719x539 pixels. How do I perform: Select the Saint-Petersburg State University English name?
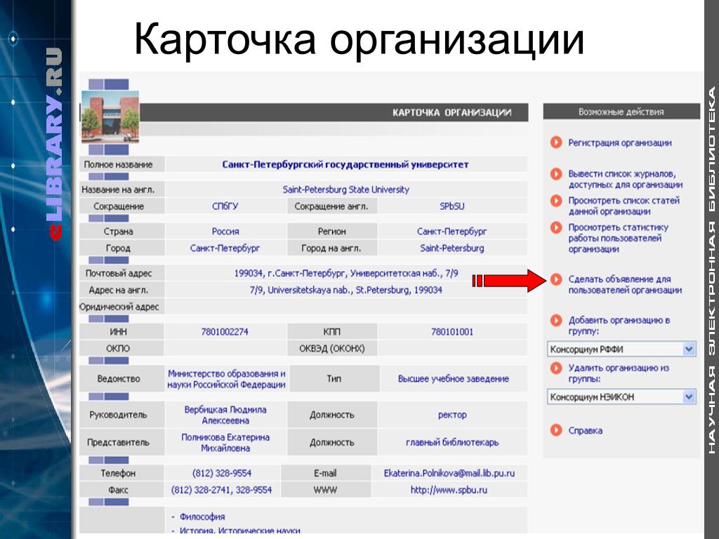[x=345, y=189]
